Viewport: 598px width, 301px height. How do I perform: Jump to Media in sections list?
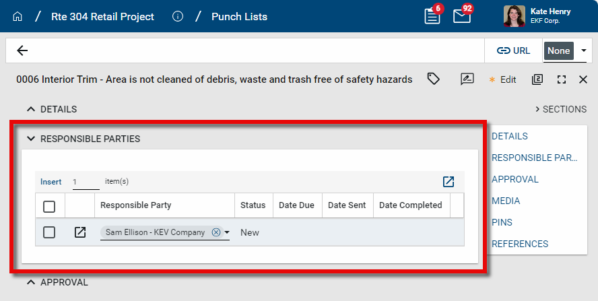506,201
